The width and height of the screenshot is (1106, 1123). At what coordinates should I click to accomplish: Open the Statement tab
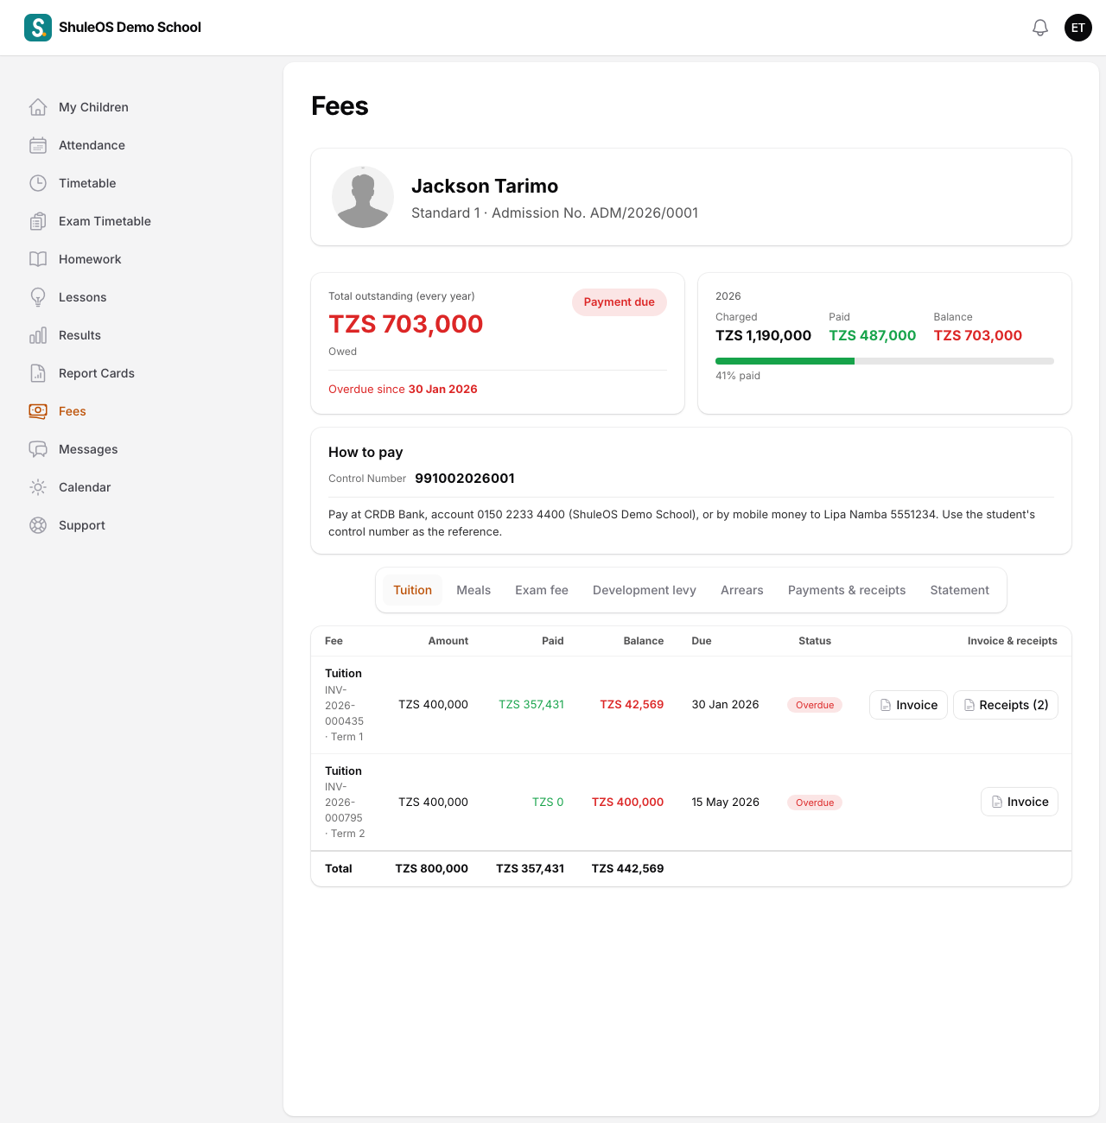(x=960, y=590)
